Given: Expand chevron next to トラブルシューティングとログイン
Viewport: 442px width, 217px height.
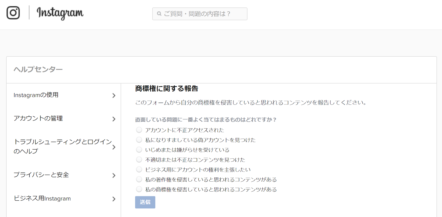Looking at the screenshot, I should 114,147.
